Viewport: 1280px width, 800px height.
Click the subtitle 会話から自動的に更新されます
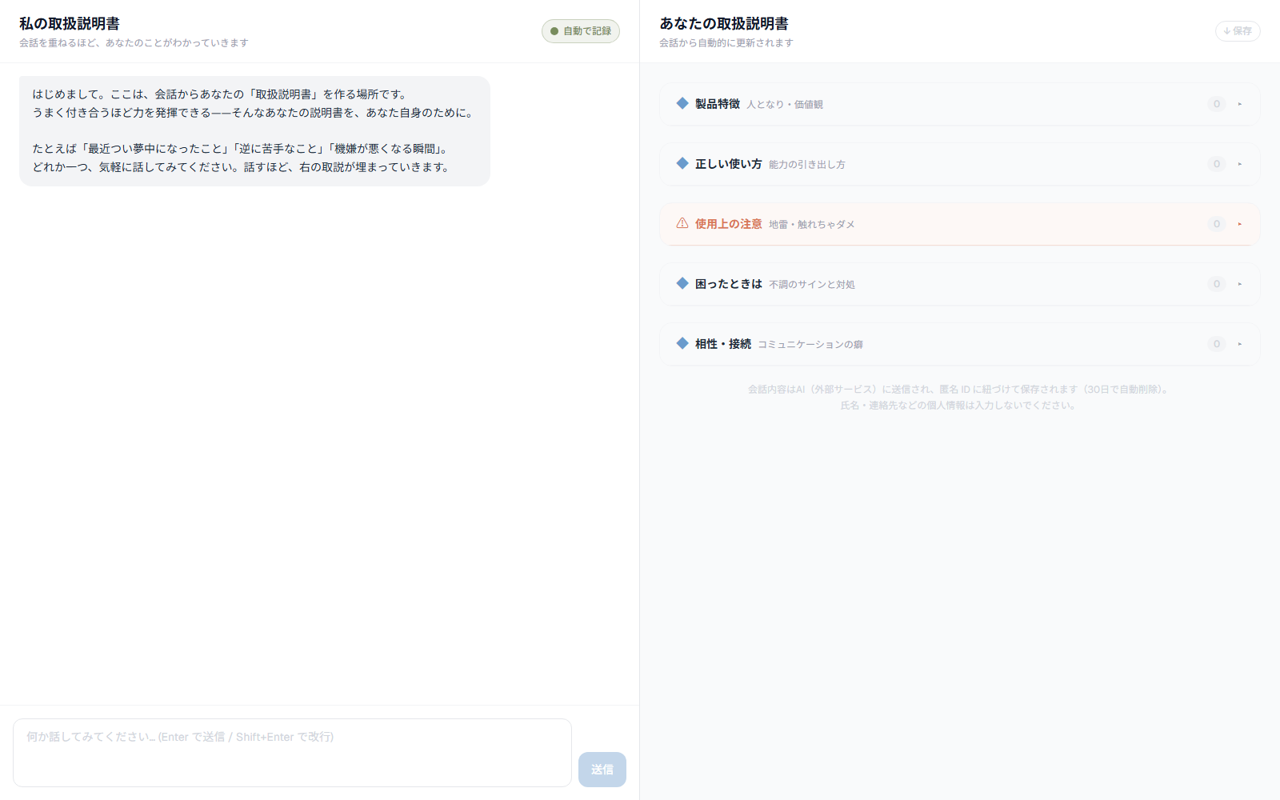pyautogui.click(x=726, y=43)
